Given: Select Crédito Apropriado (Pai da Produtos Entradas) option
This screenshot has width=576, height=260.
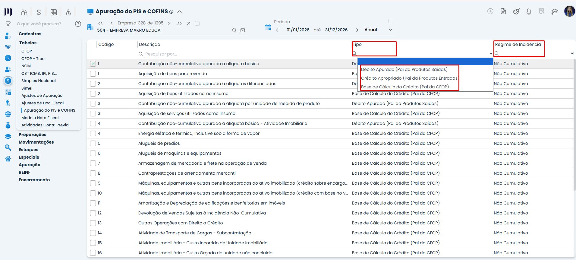Looking at the screenshot, I should (409, 78).
